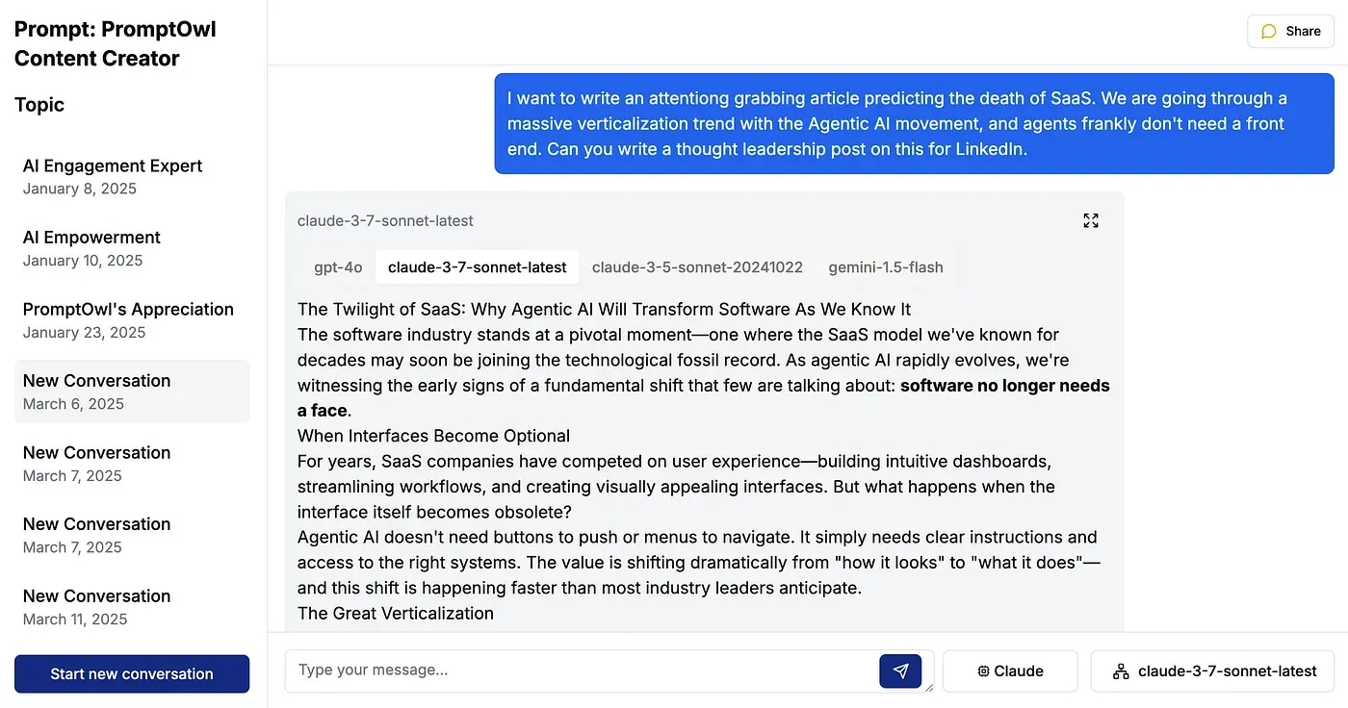Viewport: 1348px width, 708px height.
Task: View the gemini-1.5-flash response tab
Action: (x=886, y=267)
